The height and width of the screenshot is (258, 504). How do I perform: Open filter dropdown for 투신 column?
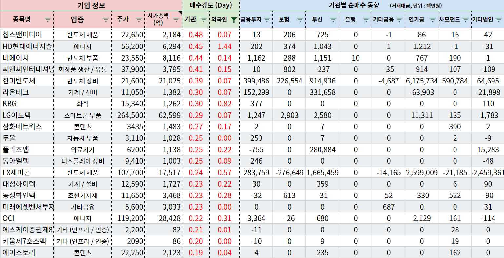[x=333, y=20]
